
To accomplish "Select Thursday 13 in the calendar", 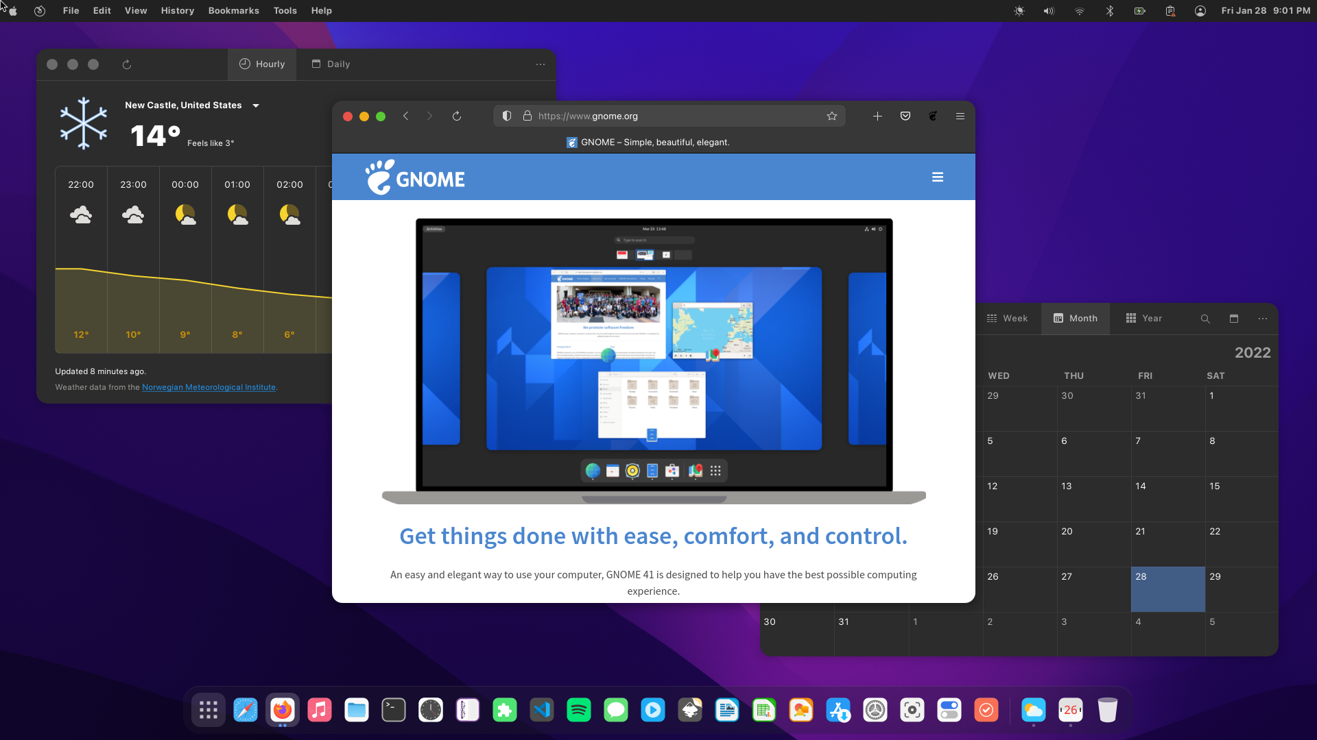I will coord(1094,499).
